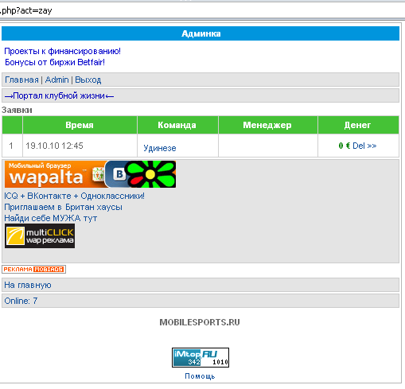The image size is (405, 389).
Task: Open the multiCLICK wap reklama banner
Action: click(40, 236)
